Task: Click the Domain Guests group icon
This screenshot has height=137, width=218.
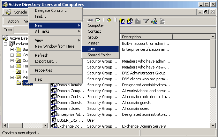Action: 54,103
